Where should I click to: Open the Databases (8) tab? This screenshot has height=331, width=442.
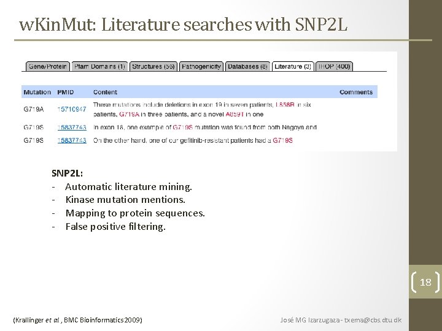(x=247, y=66)
